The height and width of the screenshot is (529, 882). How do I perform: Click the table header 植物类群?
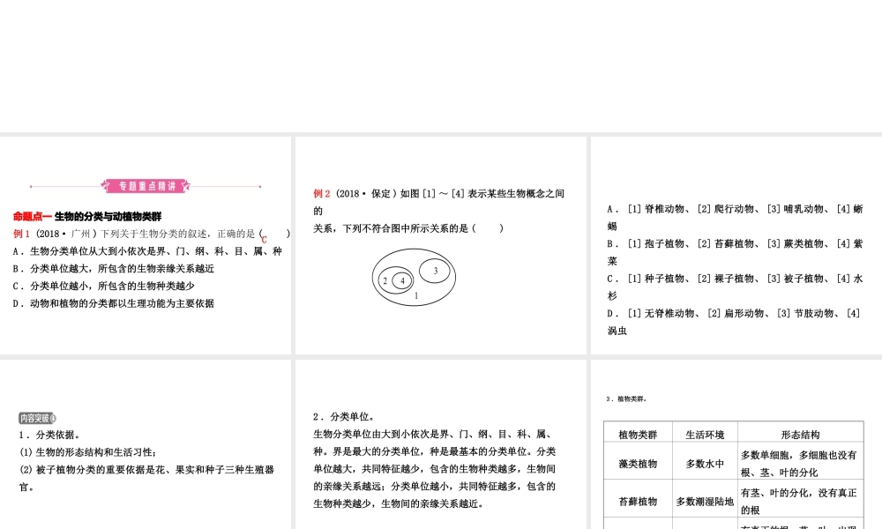tap(638, 435)
